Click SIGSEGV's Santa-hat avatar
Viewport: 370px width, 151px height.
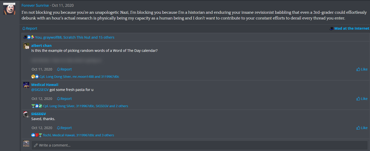point(26,114)
